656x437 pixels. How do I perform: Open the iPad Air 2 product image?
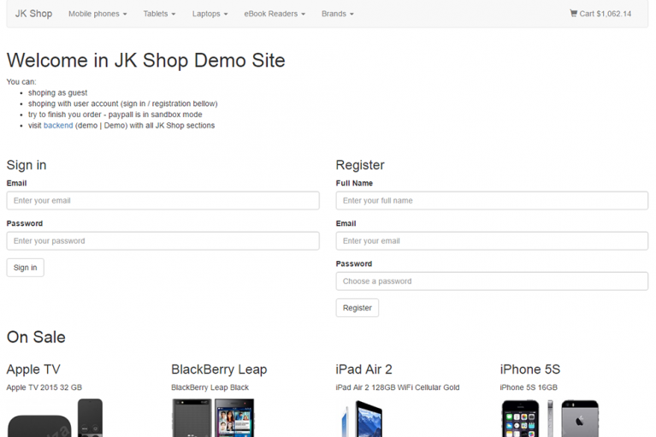[x=361, y=418]
